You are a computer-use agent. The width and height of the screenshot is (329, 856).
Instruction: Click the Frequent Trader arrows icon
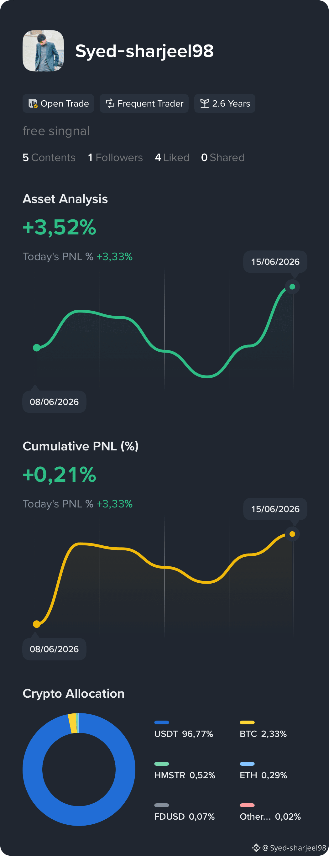pyautogui.click(x=110, y=103)
